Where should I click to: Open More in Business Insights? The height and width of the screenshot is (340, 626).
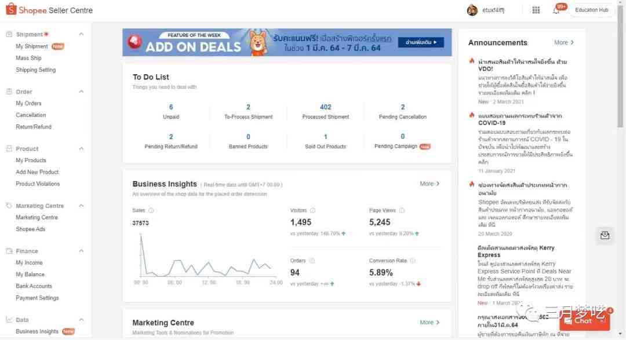[x=430, y=184]
